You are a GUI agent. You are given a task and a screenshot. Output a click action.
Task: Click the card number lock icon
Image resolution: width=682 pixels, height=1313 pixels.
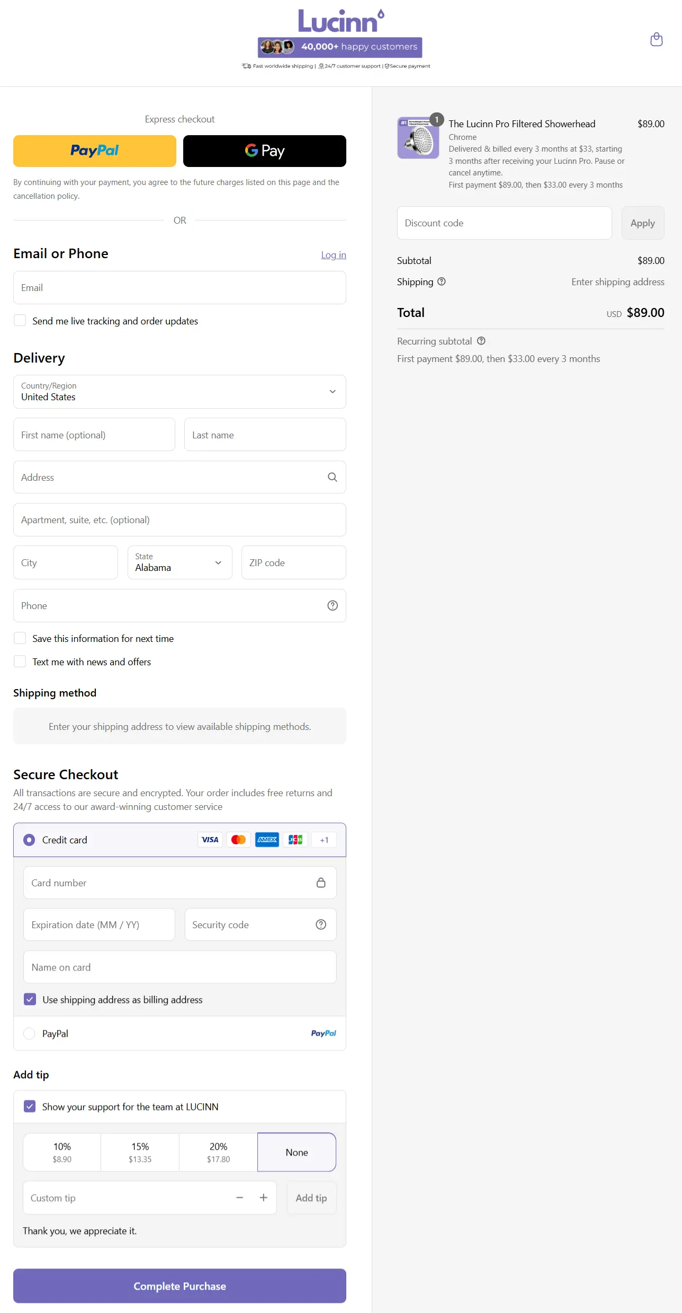[321, 883]
